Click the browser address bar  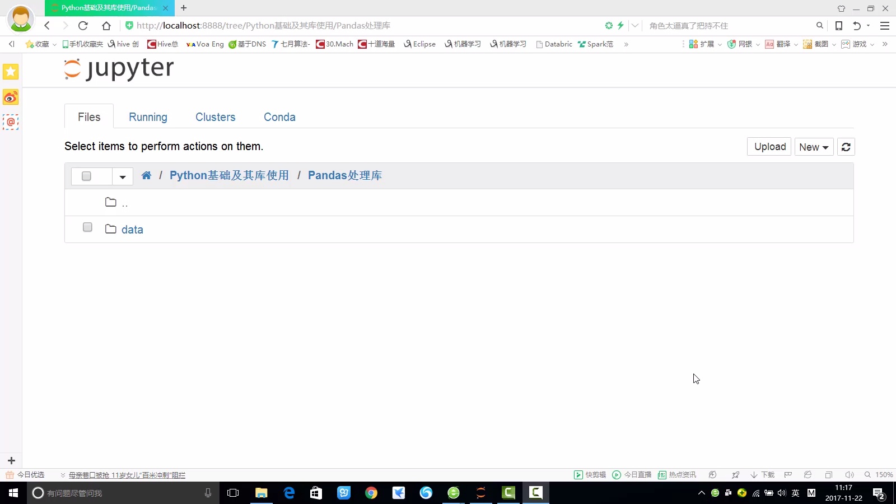pos(364,25)
